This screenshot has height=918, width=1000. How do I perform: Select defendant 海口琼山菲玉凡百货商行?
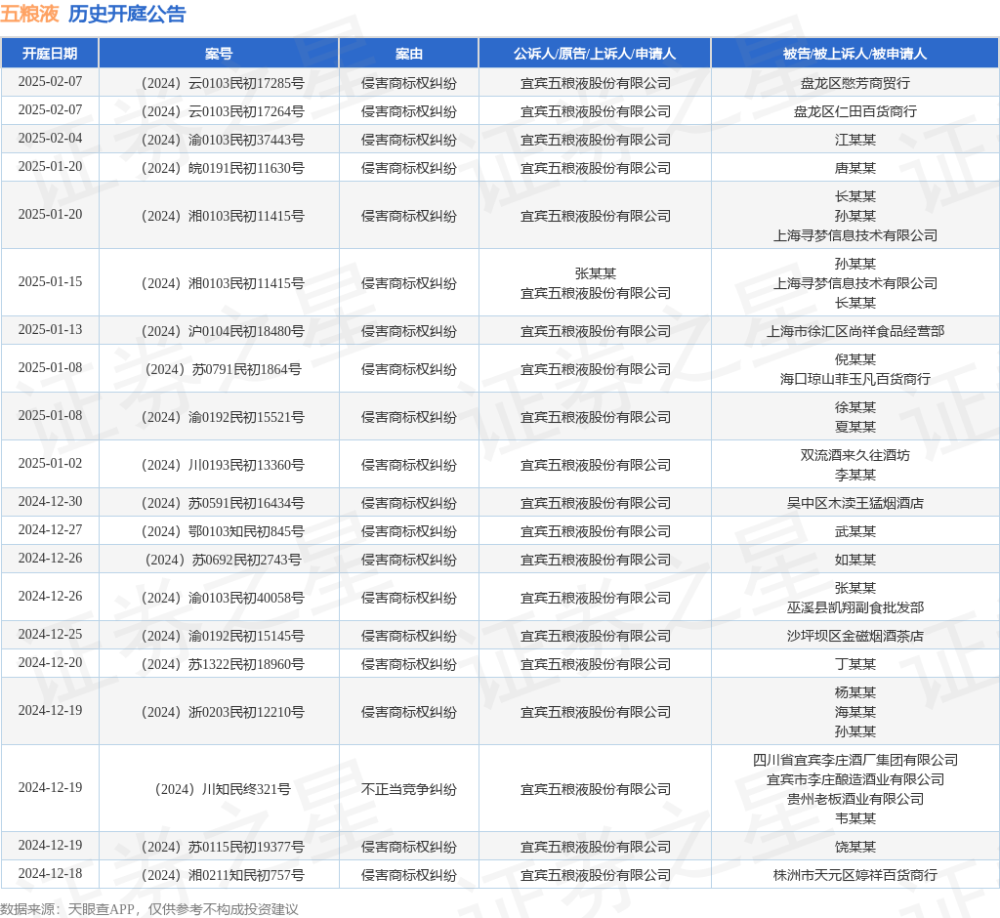click(x=855, y=379)
